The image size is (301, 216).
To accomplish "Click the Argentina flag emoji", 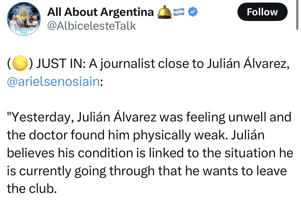I will [x=179, y=12].
